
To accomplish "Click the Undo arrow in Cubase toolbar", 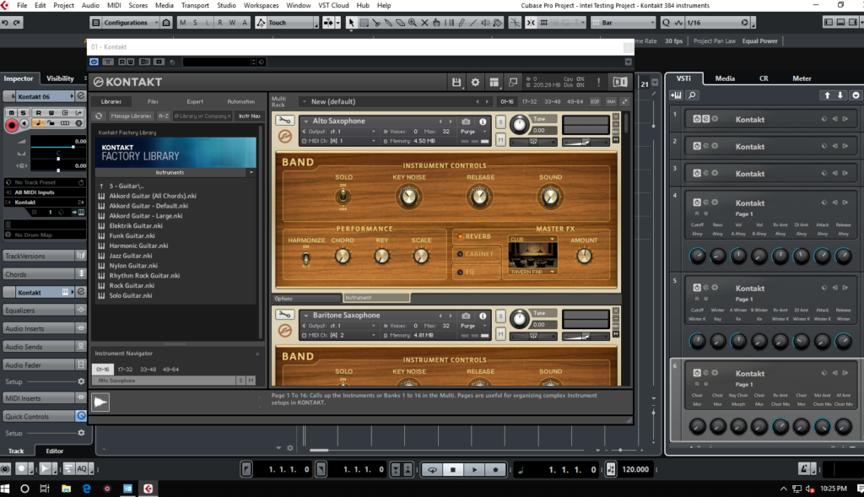I will pos(5,23).
